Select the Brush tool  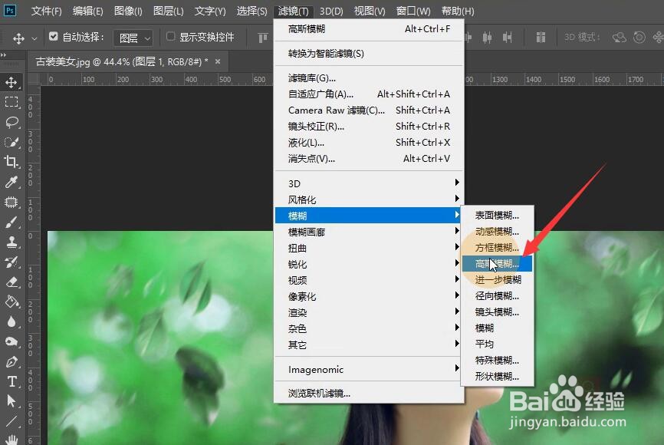[x=12, y=222]
